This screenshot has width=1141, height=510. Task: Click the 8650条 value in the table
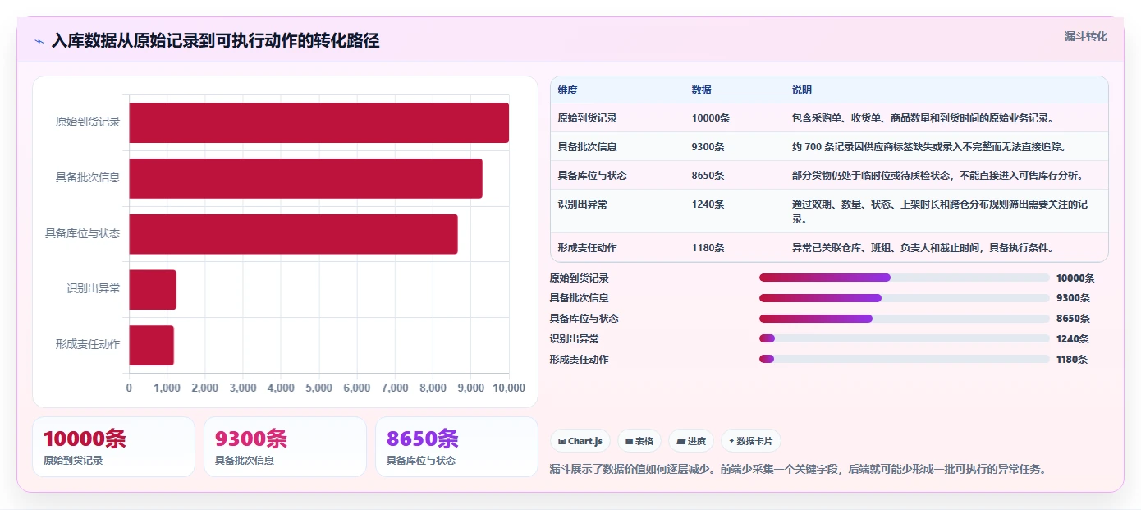(708, 176)
